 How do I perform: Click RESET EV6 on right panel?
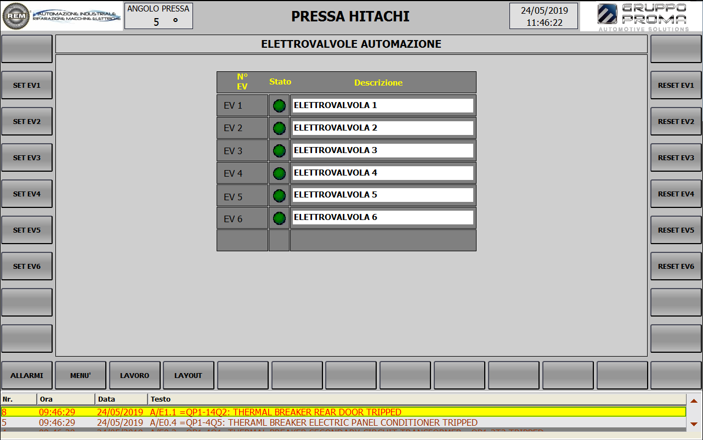676,266
